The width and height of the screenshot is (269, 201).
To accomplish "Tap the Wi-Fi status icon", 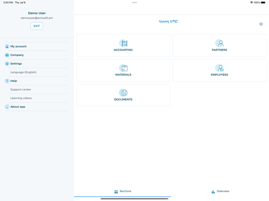I will click(x=251, y=2).
